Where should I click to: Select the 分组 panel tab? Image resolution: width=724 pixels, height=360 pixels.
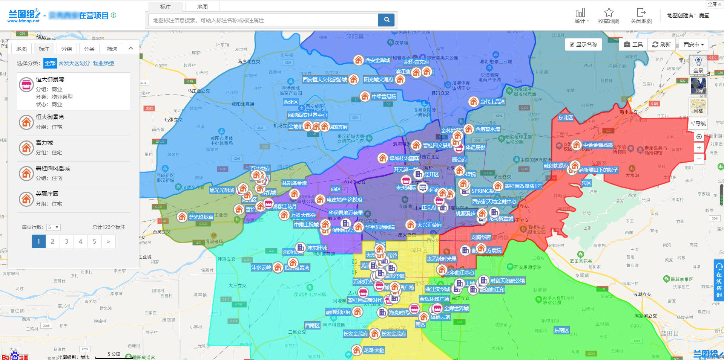coord(67,49)
